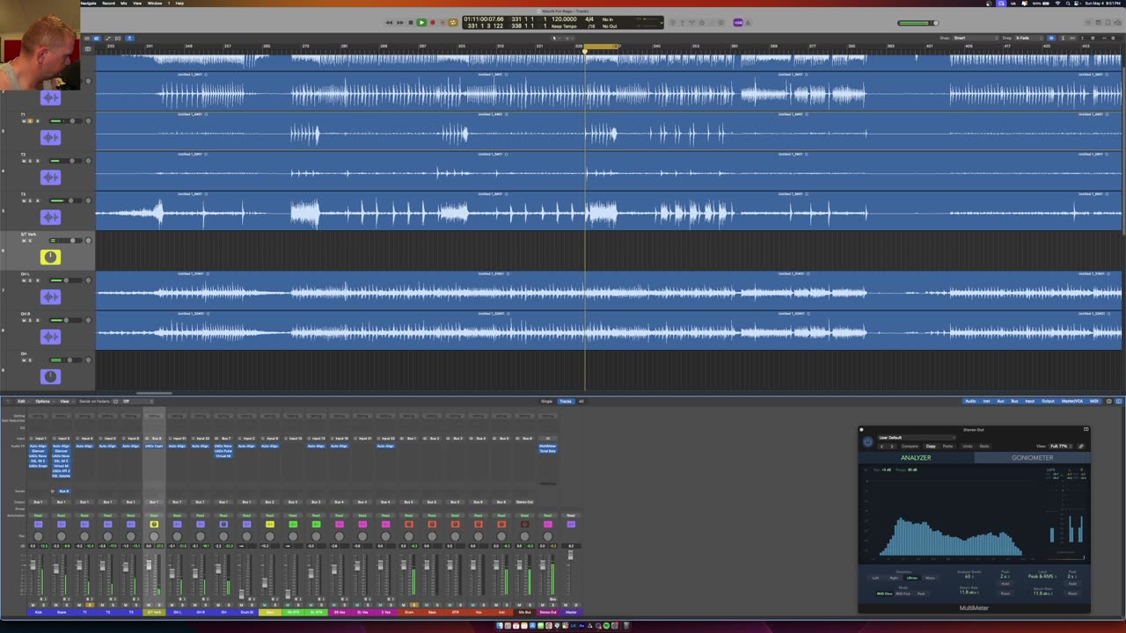The image size is (1126, 633).
Task: Select Peak mode in MultiMeter
Action: tap(921, 593)
